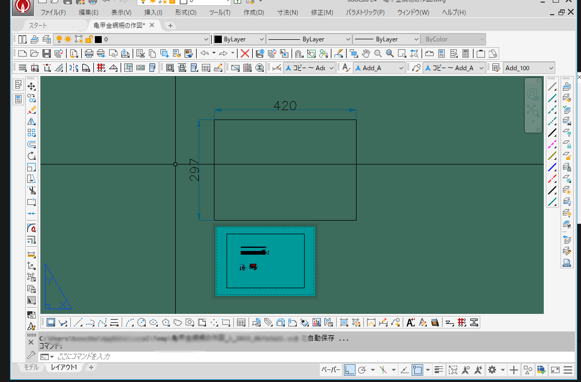Switch to the モデル tab
Screen dimensions: 581x382
coord(31,367)
